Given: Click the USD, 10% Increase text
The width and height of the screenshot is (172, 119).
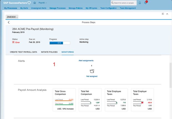Looking at the screenshot, I should coord(65,109).
